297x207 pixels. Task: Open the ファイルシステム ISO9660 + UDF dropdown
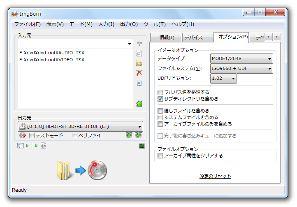point(241,68)
